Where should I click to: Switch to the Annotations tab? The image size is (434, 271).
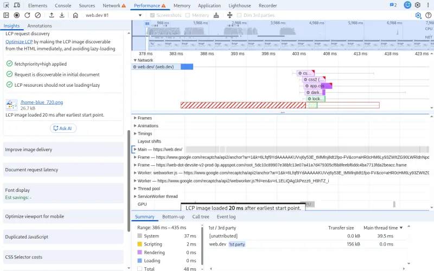(x=40, y=25)
